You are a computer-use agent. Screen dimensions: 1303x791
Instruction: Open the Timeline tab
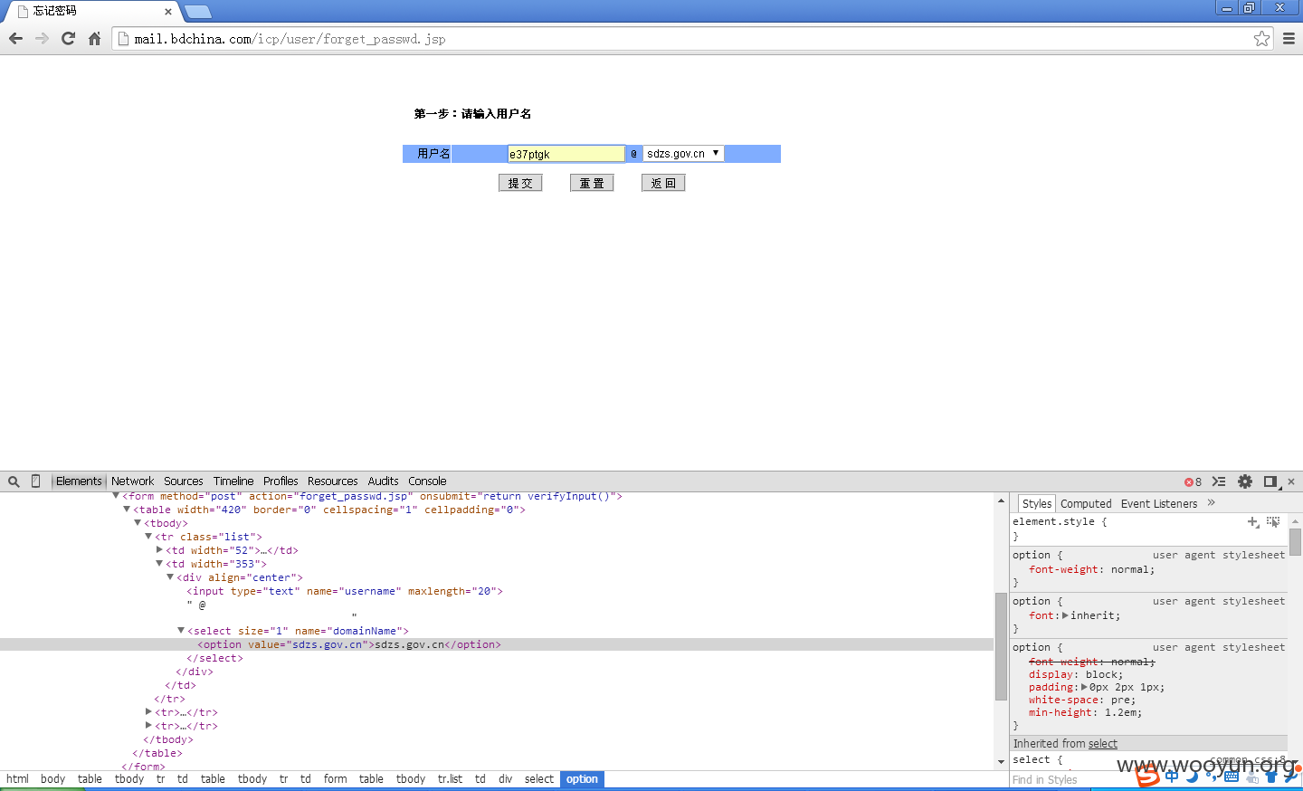point(233,481)
